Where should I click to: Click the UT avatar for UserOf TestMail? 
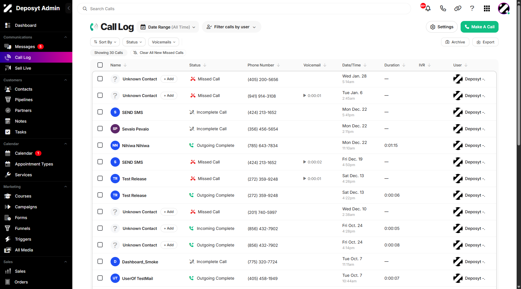pyautogui.click(x=115, y=278)
